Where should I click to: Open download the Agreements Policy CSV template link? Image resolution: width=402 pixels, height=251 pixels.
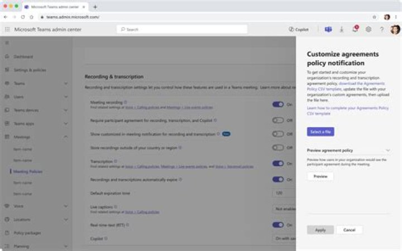click(x=346, y=86)
